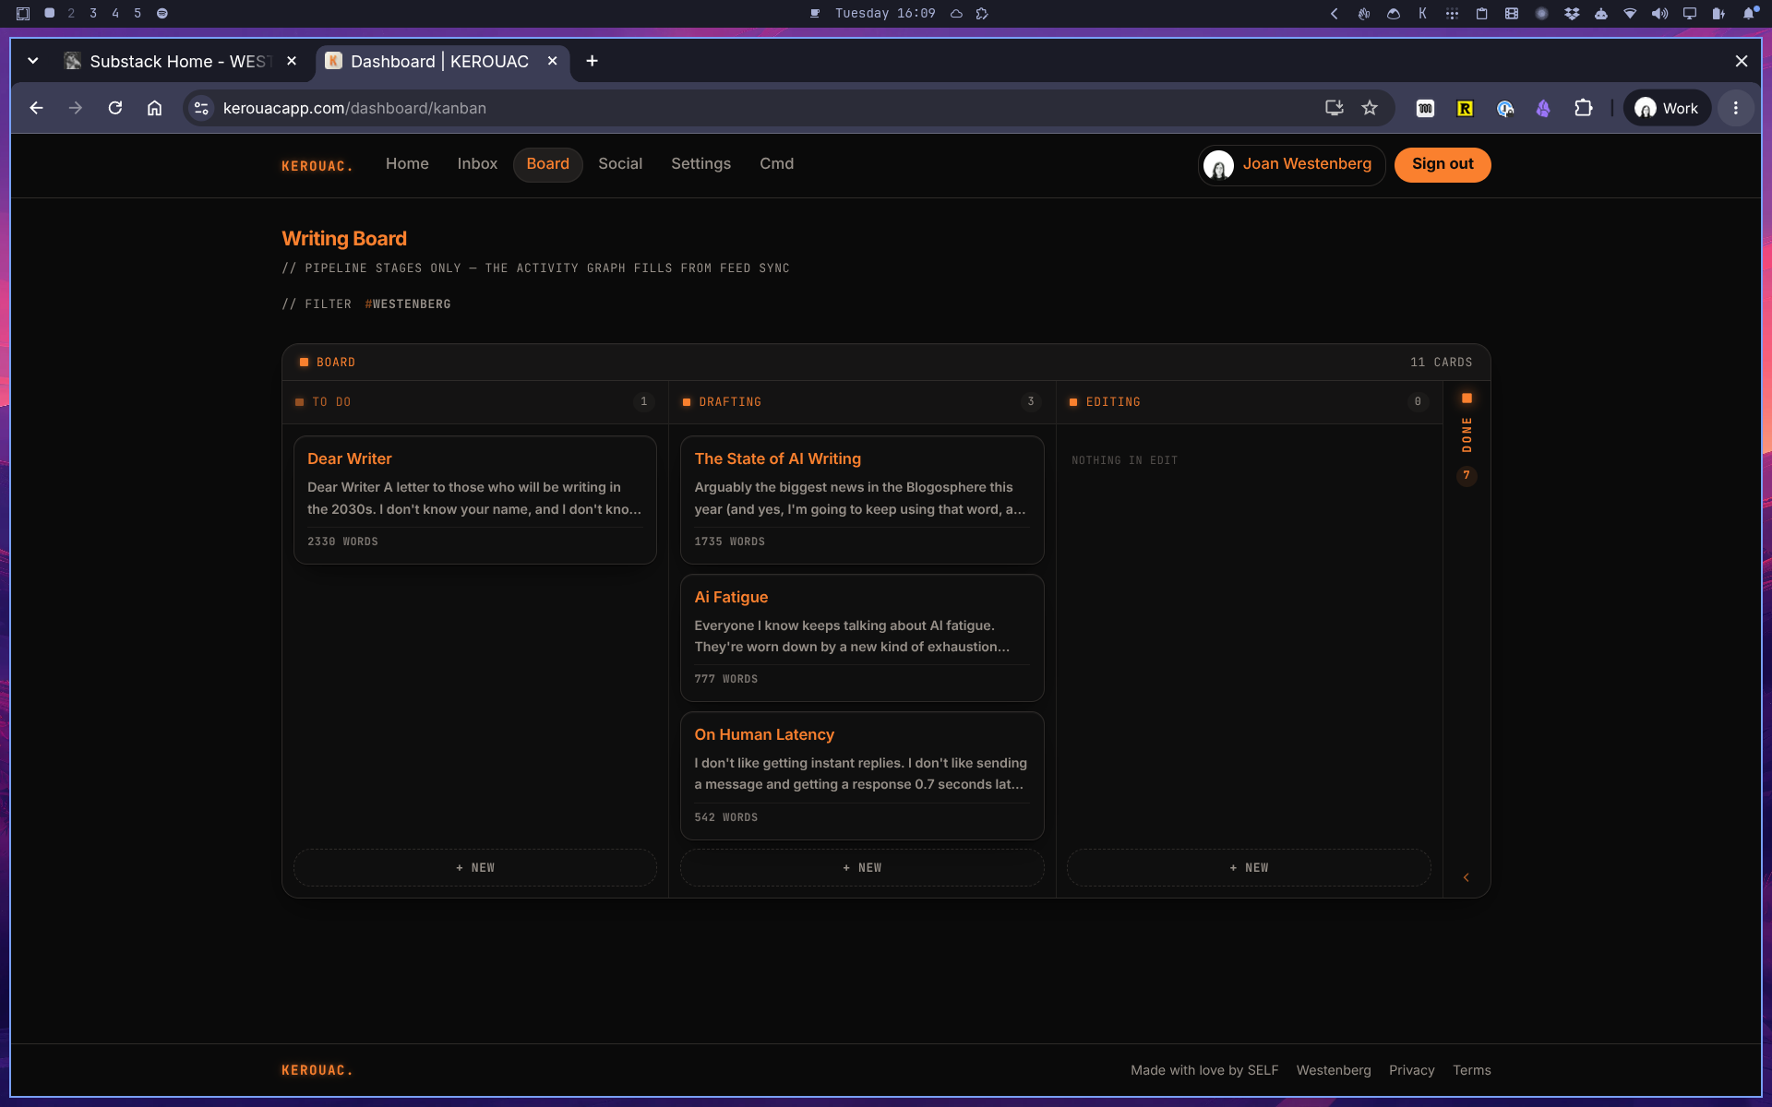The width and height of the screenshot is (1772, 1107).
Task: Open the install app icon in address bar
Action: (x=1334, y=108)
